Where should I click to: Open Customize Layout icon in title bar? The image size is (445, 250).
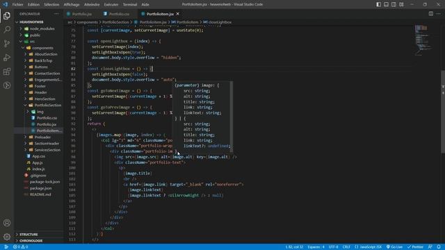[x=401, y=4]
